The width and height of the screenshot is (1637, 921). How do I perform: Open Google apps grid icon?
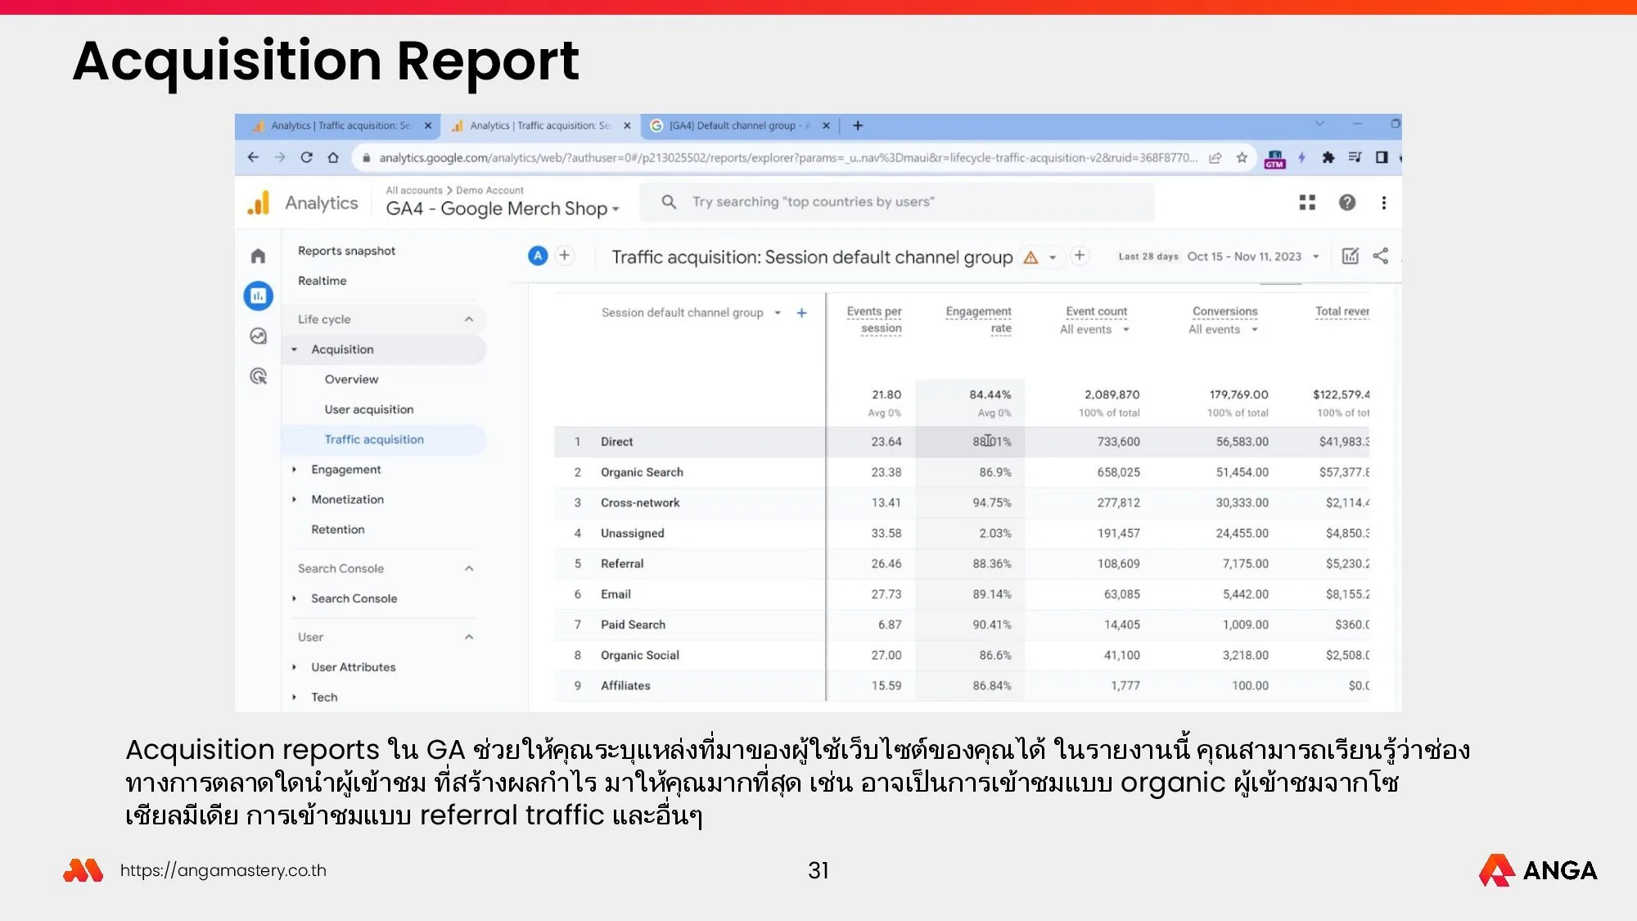tap(1307, 202)
